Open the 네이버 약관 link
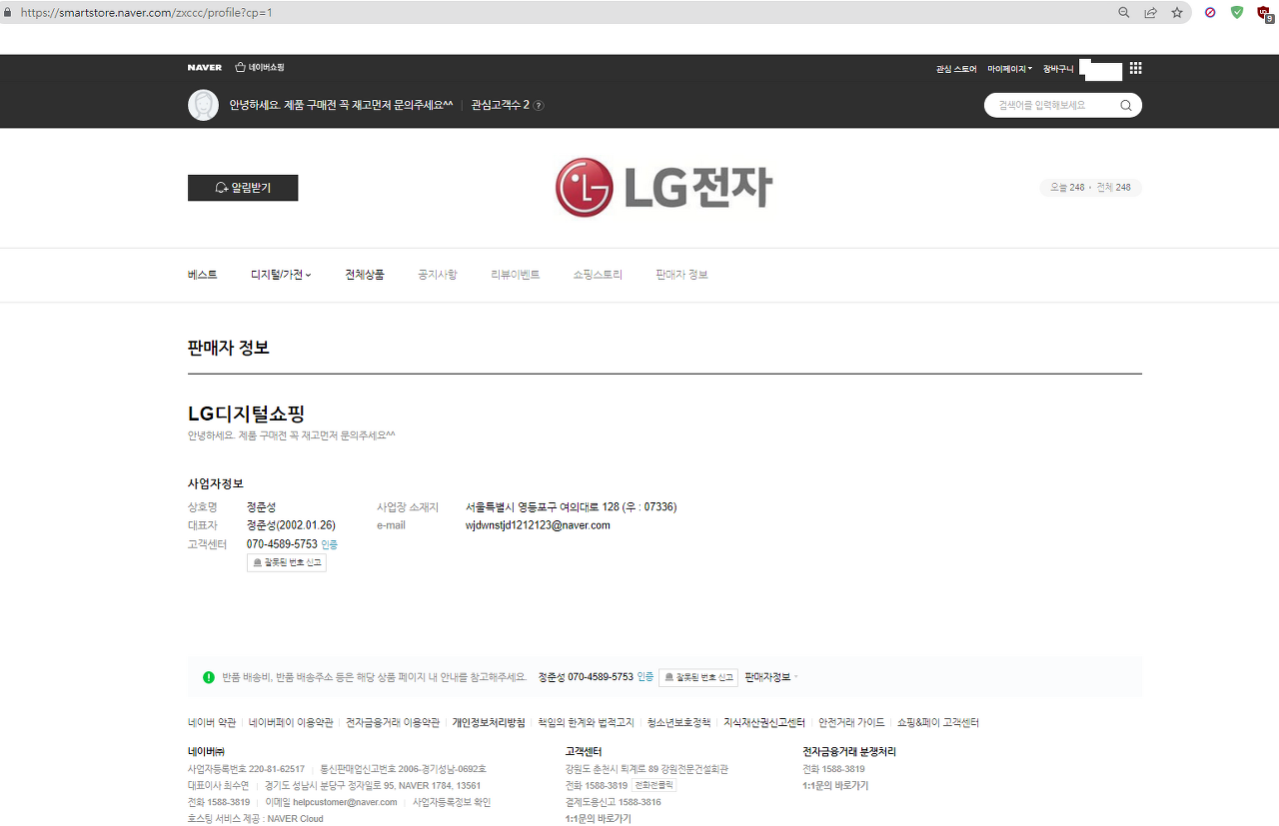This screenshot has height=826, width=1279. tap(212, 722)
